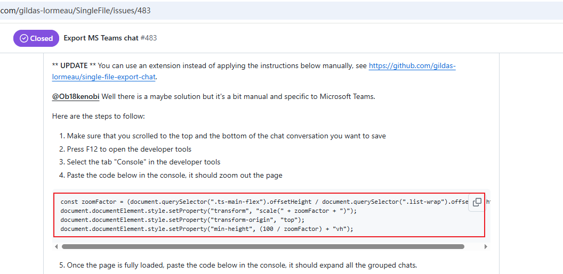
Task: Click the transform-origin code line
Action: (x=182, y=220)
